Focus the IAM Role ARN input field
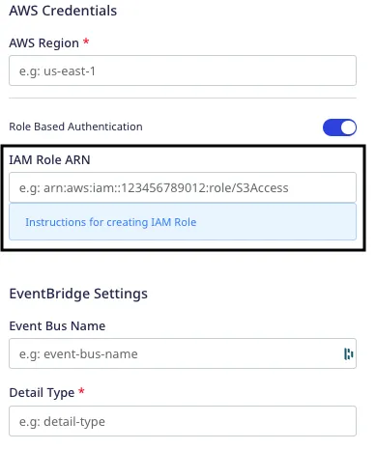Screen dimensions: 376x450 [x=183, y=187]
